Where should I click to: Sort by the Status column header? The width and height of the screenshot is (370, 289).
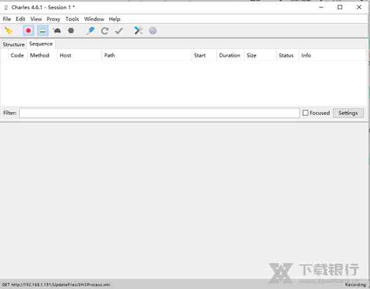286,55
